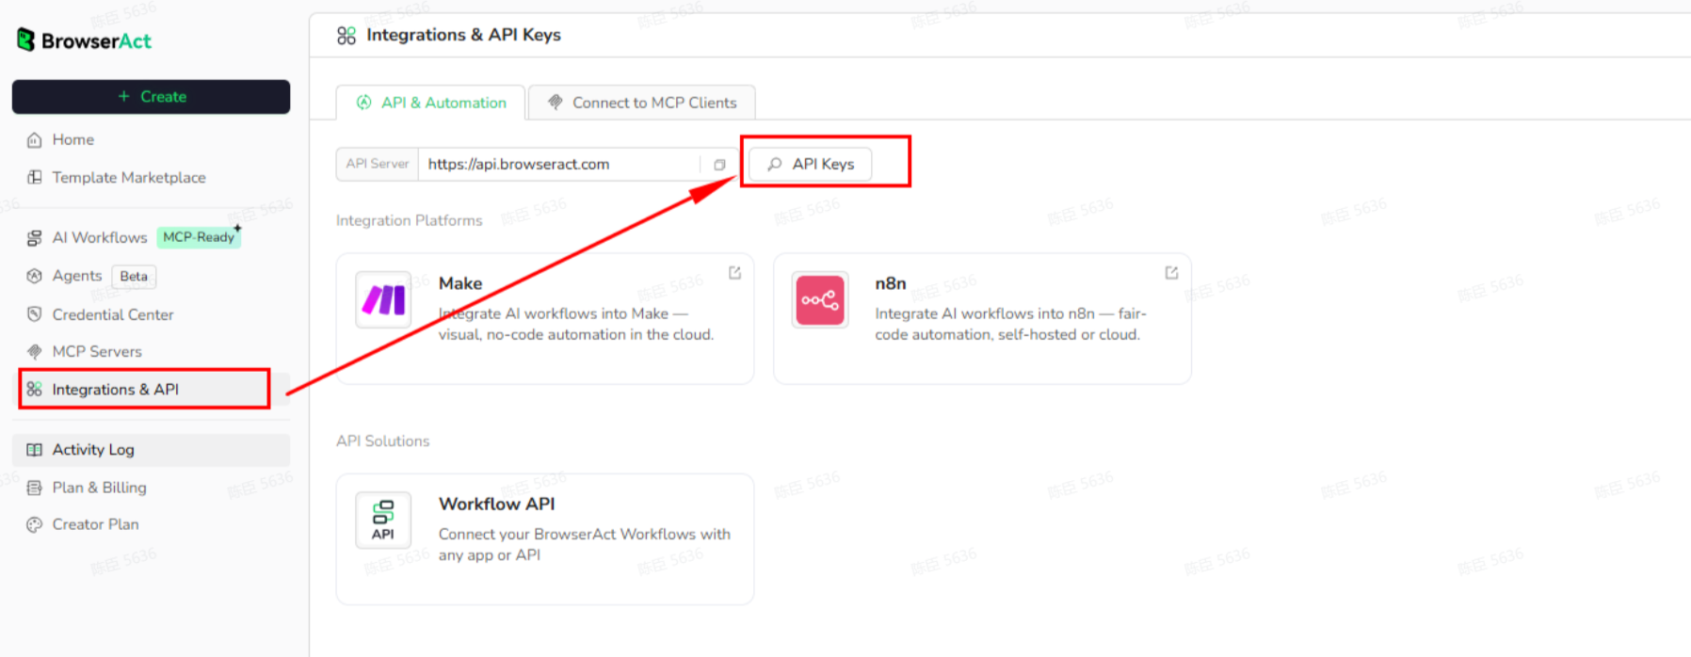Click the Create button
Viewport: 1691px width, 657px height.
tap(151, 97)
